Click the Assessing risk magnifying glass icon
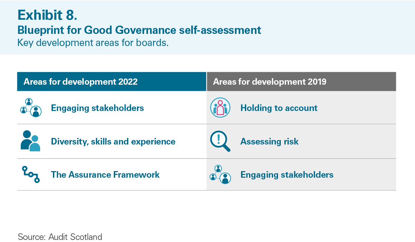Screen dimensions: 415x242 [220, 142]
